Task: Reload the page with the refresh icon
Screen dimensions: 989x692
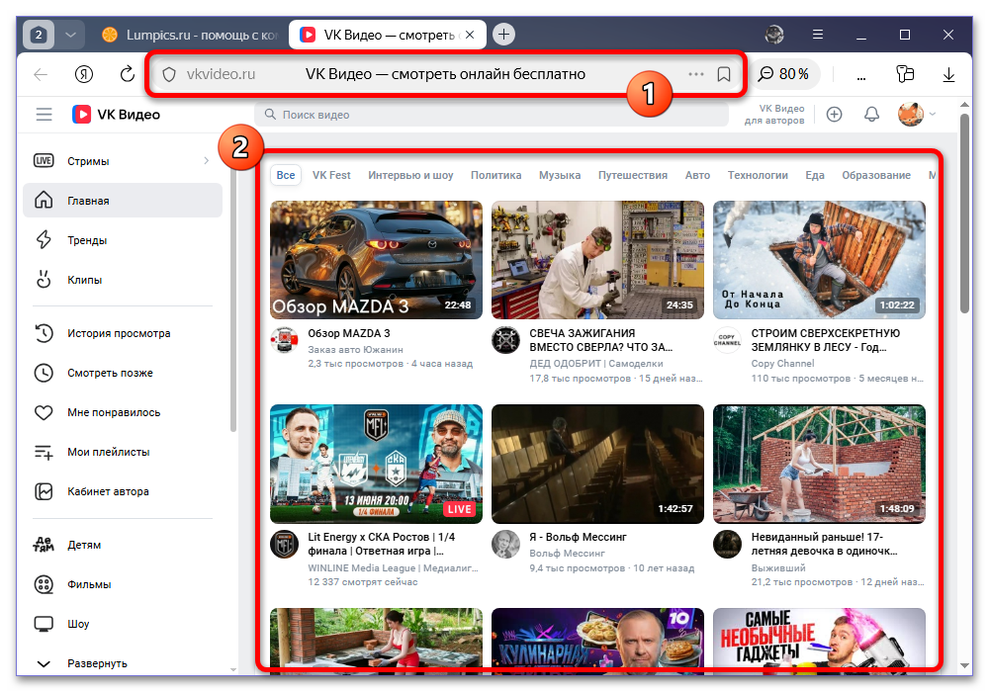Action: [x=128, y=74]
